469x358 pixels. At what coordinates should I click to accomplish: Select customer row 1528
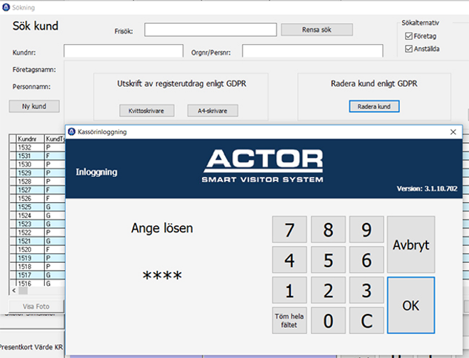[x=37, y=181]
